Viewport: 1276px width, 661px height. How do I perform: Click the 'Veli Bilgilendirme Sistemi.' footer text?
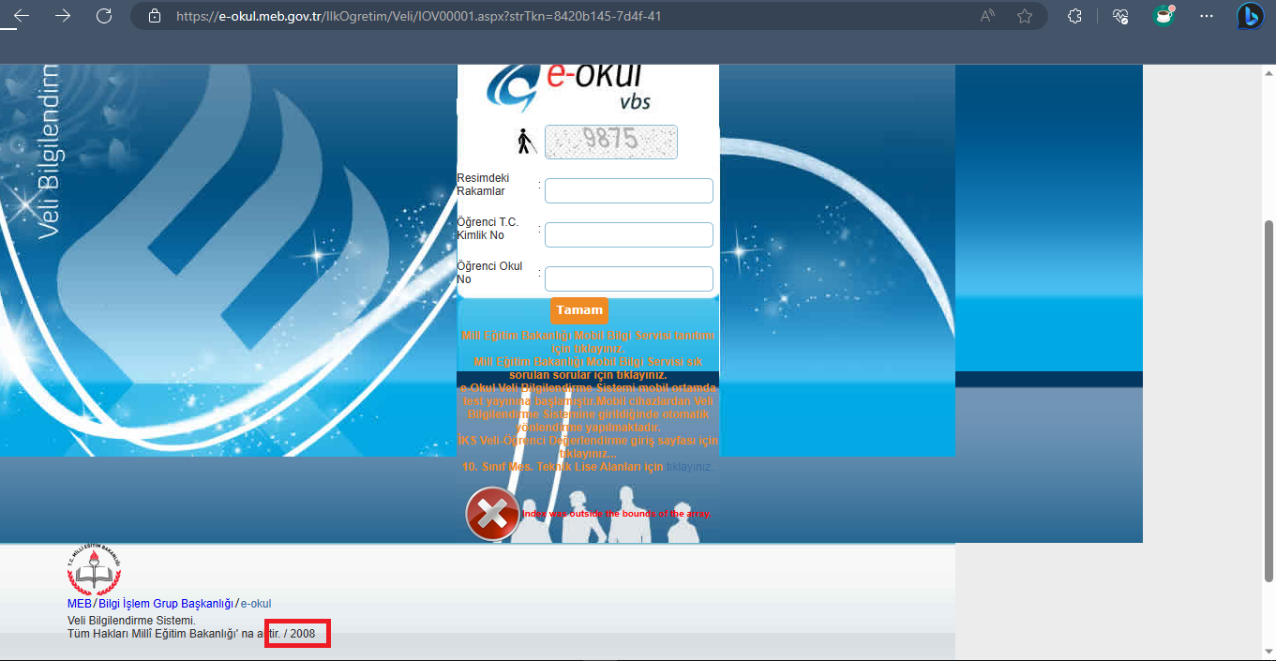[x=131, y=621]
